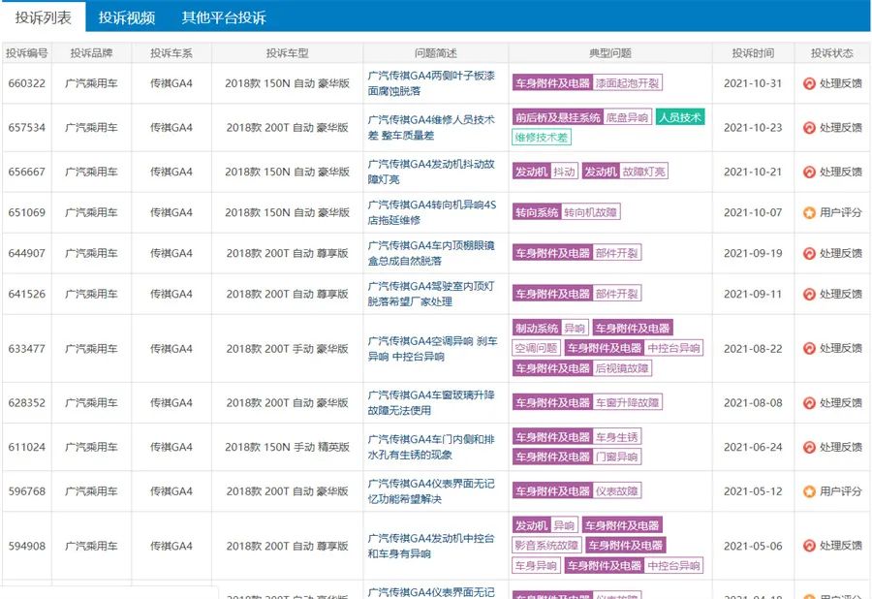Click 处理反馈 status text for 656667
Screen dimensions: 872x599
point(840,172)
